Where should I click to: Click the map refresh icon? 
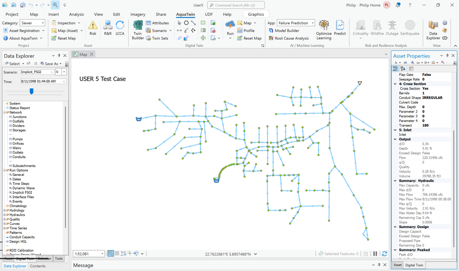[384, 254]
